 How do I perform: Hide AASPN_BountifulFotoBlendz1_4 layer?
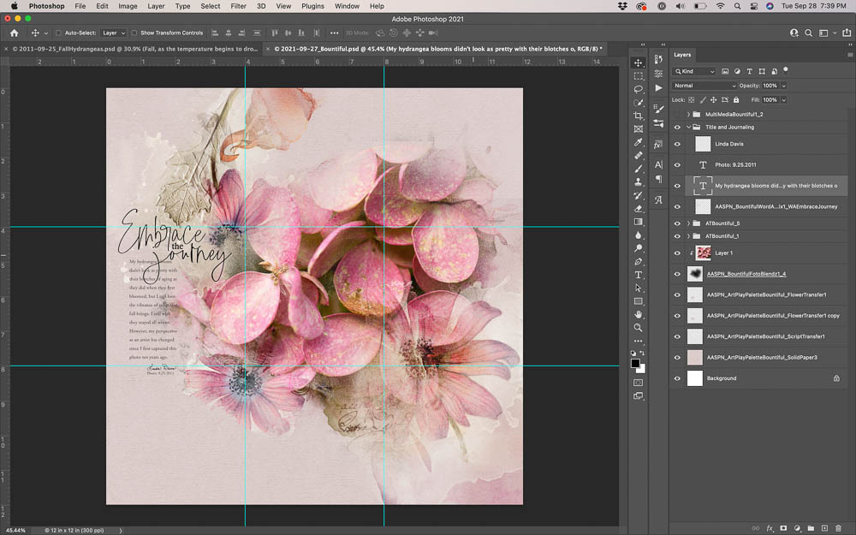pyautogui.click(x=677, y=274)
